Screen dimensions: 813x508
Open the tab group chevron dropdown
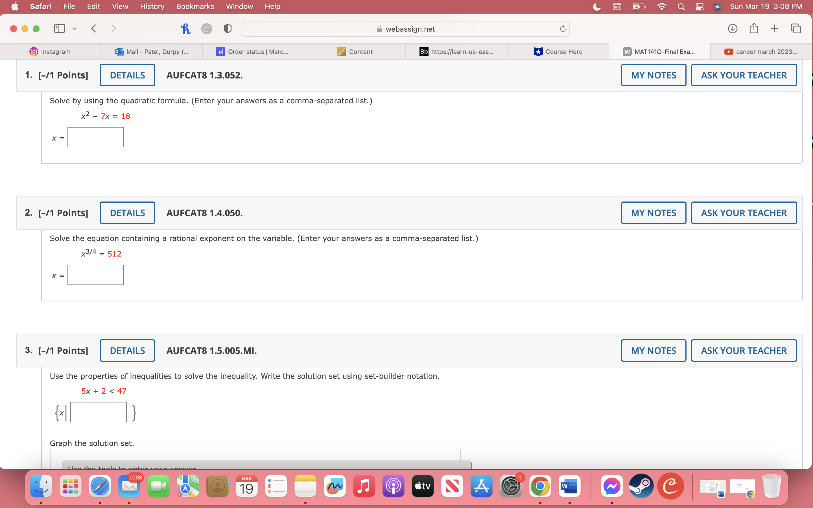coord(75,29)
